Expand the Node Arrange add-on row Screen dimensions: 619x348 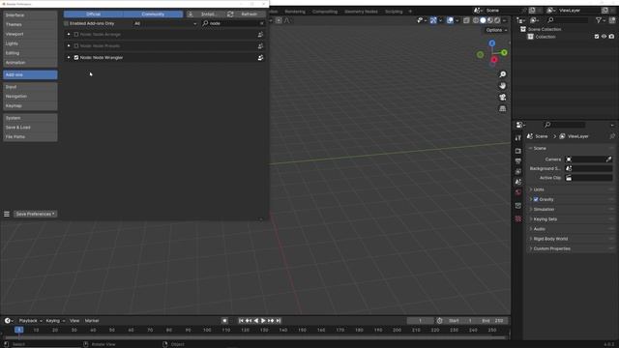pyautogui.click(x=69, y=35)
